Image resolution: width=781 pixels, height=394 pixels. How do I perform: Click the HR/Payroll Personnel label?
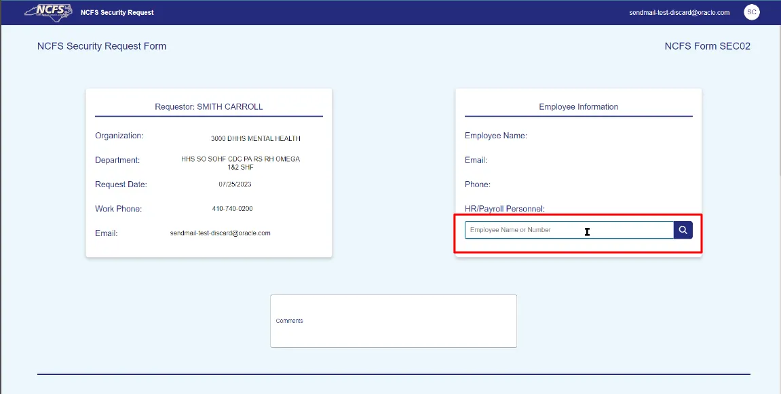(x=504, y=209)
